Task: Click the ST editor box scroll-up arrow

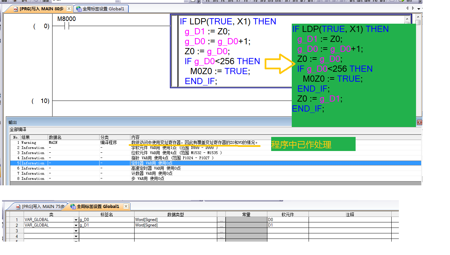Action: pyautogui.click(x=407, y=19)
